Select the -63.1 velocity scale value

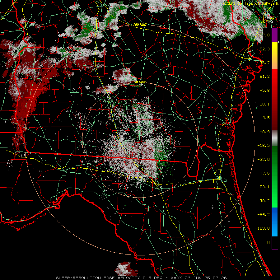[x=264, y=187]
